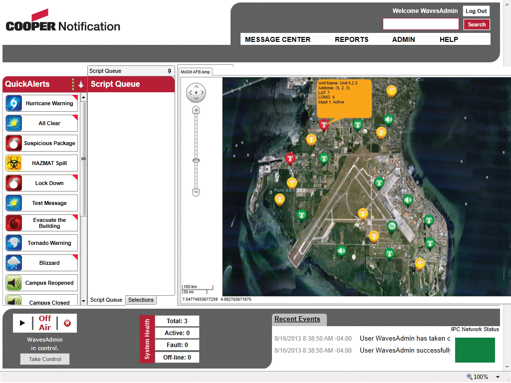Pin the Script Queue panel
This screenshot has height=383, width=511.
pyautogui.click(x=169, y=71)
